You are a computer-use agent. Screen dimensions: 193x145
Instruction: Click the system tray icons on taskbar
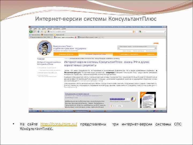coord(156,111)
